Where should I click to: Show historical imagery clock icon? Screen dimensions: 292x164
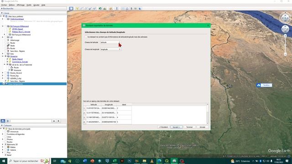[100, 9]
